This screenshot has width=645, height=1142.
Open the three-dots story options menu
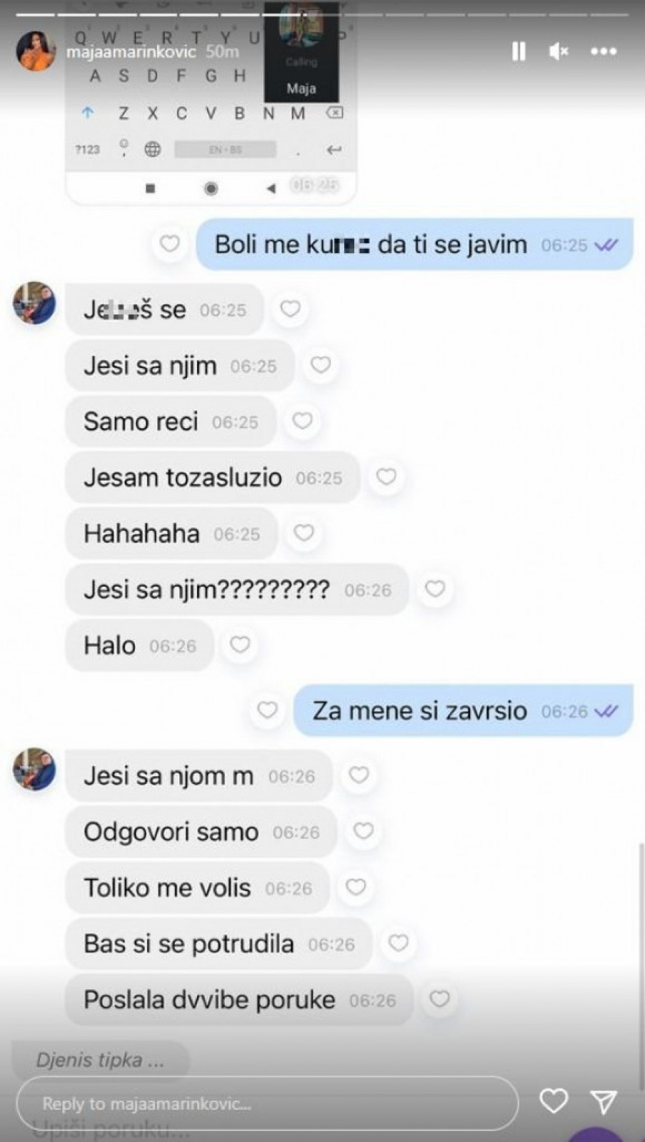[603, 51]
